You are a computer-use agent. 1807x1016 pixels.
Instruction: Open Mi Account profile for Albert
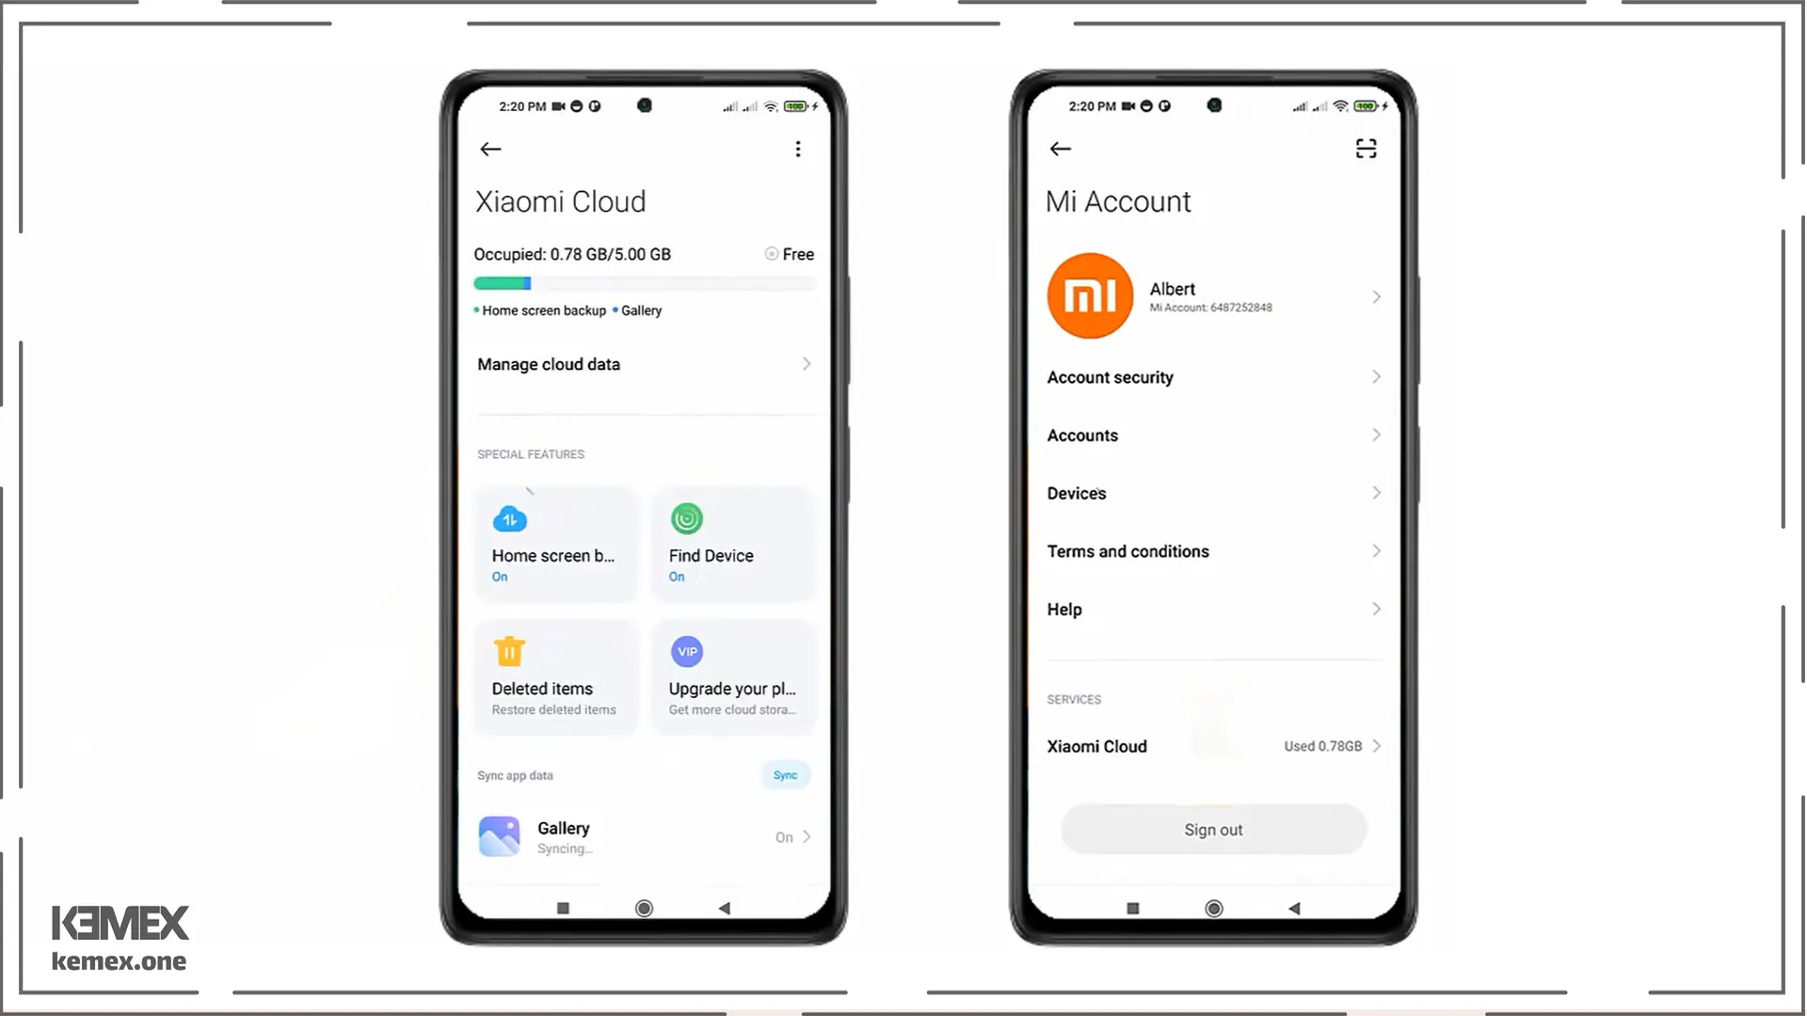point(1214,295)
